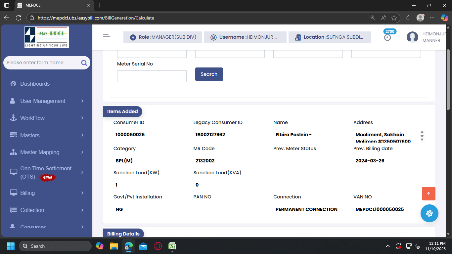The height and width of the screenshot is (254, 452).
Task: Focus the form name search field
Action: (47, 63)
